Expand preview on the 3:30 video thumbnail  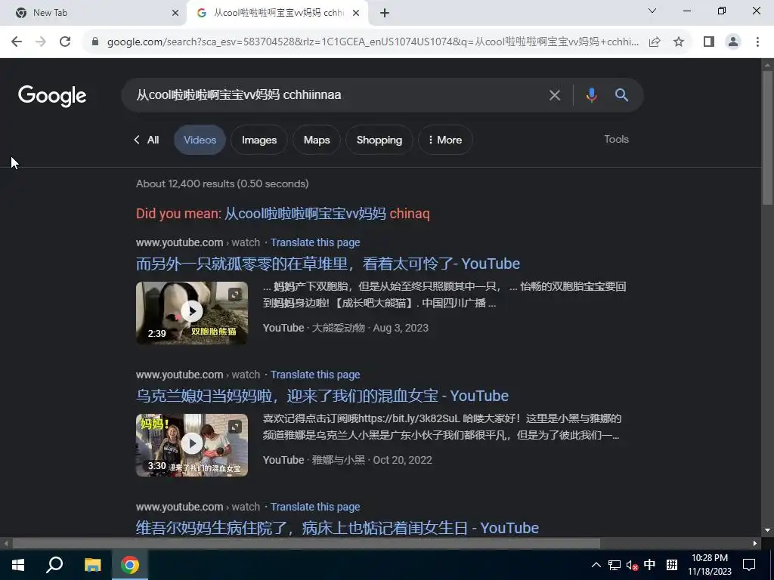pyautogui.click(x=235, y=427)
